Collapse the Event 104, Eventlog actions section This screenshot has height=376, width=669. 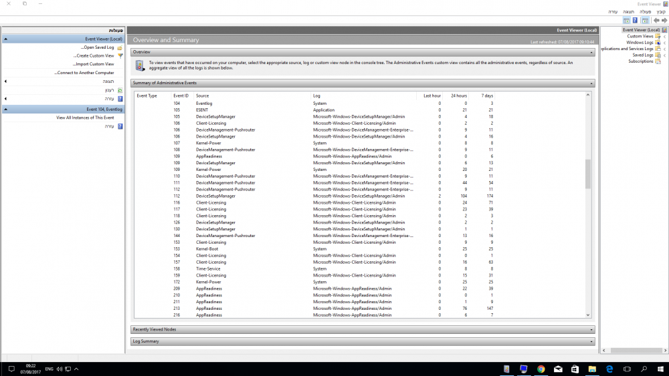pos(5,110)
